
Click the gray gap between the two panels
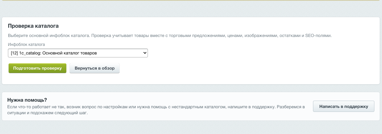[191, 88]
